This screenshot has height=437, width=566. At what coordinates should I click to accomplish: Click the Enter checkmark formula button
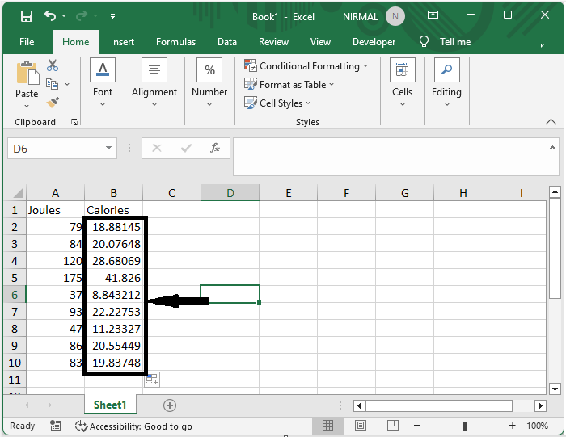[x=186, y=148]
